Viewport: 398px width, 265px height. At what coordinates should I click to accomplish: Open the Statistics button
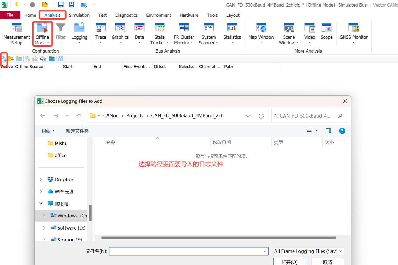point(232,33)
